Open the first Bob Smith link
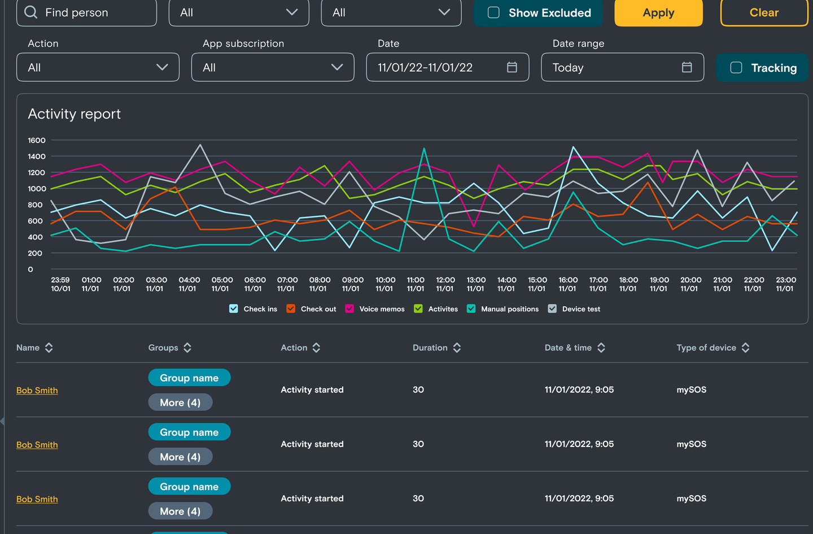Screen dimensions: 813x534 [x=37, y=390]
